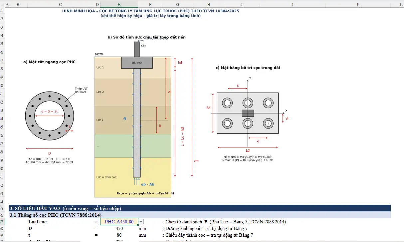Open the Loại cọc dropdown arrow
Screen dimensions: 404x242
coord(141,222)
